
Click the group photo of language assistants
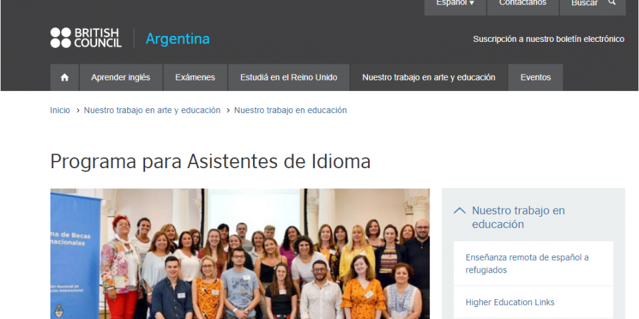coord(240,253)
